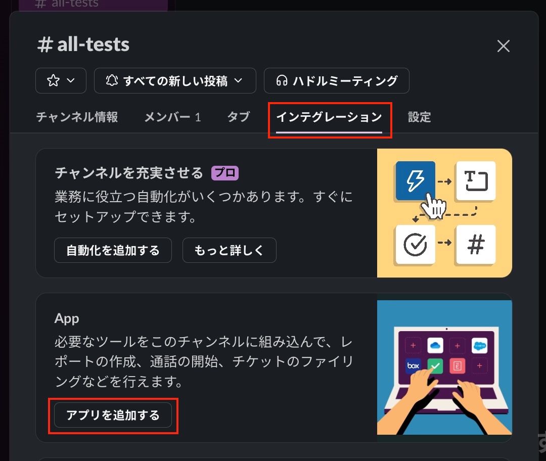The width and height of the screenshot is (546, 461).
Task: Open the メンバー tab
Action: [172, 117]
